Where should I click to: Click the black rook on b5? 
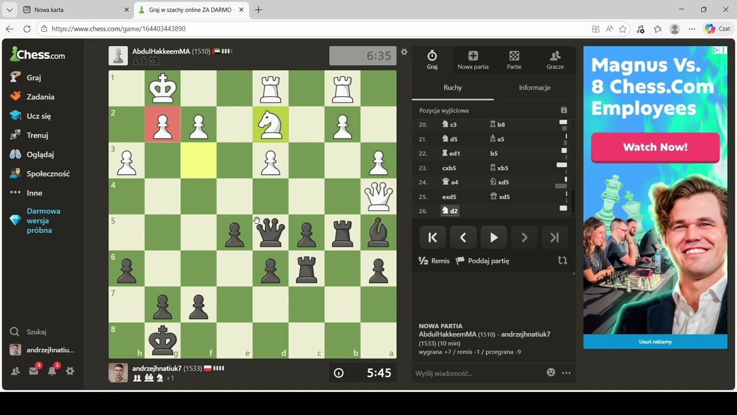coord(343,232)
